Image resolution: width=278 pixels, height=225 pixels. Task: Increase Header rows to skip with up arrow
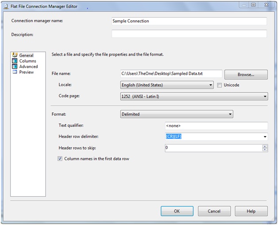[265, 146]
